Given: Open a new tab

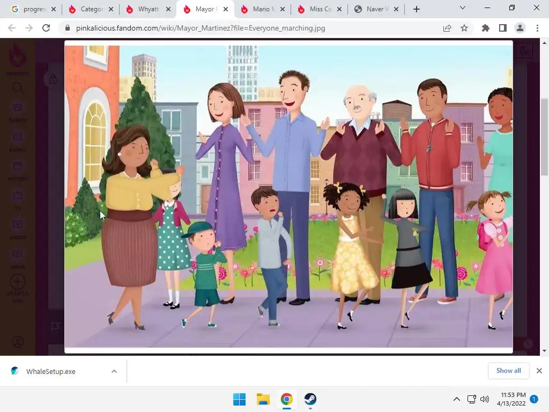Looking at the screenshot, I should 416,9.
